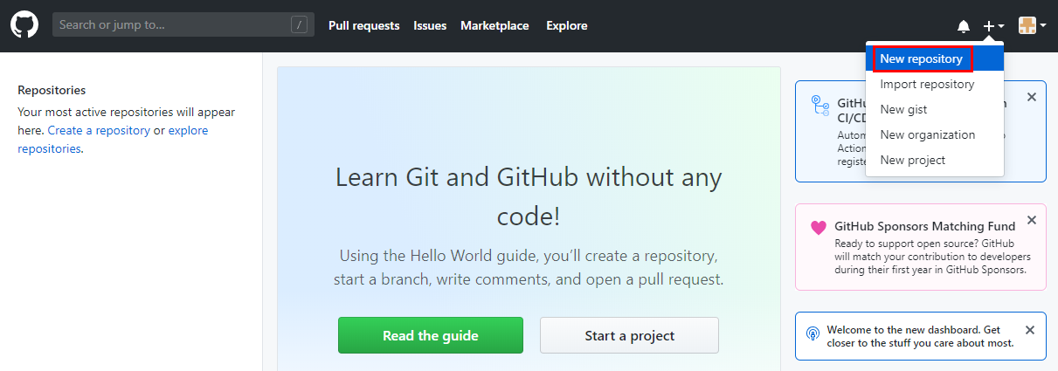1058x371 pixels.
Task: Click the Repositories sidebar heading
Action: (52, 90)
